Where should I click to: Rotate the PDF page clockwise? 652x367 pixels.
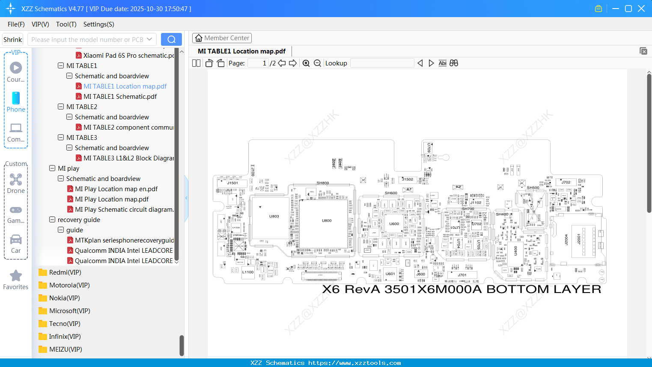click(x=220, y=63)
